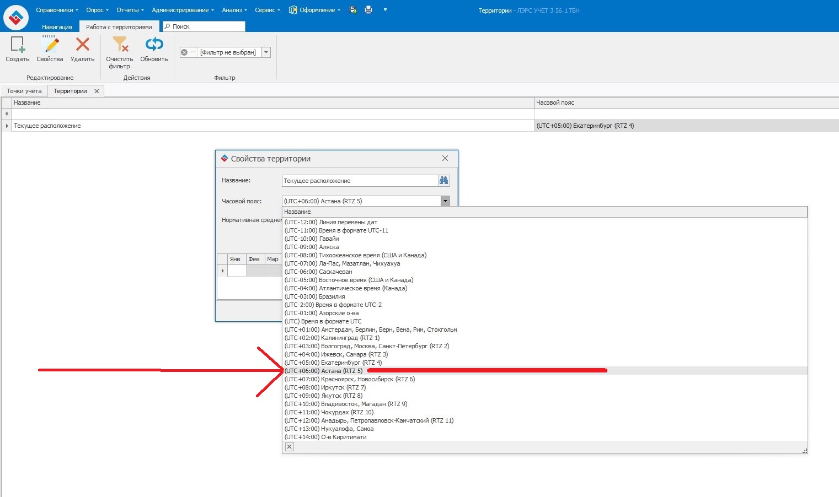Click the save icon in the top menu bar

354,10
